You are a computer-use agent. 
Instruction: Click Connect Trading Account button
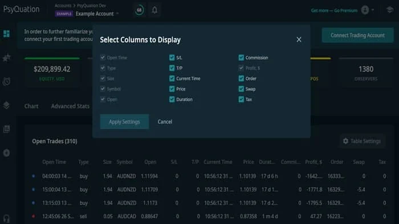click(357, 35)
